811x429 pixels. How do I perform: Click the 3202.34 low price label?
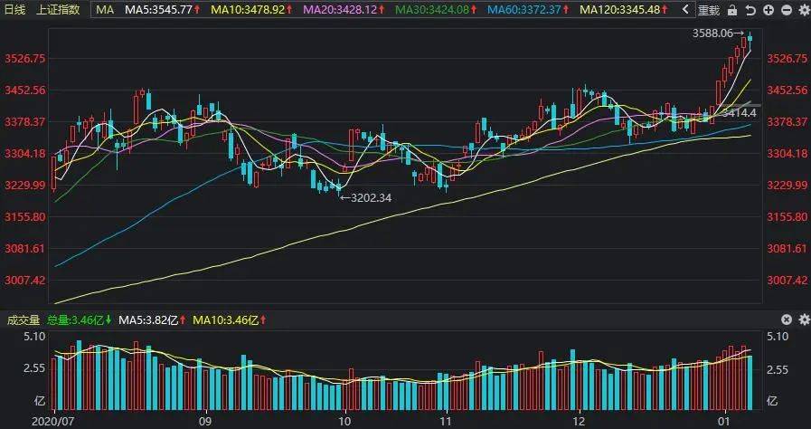370,197
